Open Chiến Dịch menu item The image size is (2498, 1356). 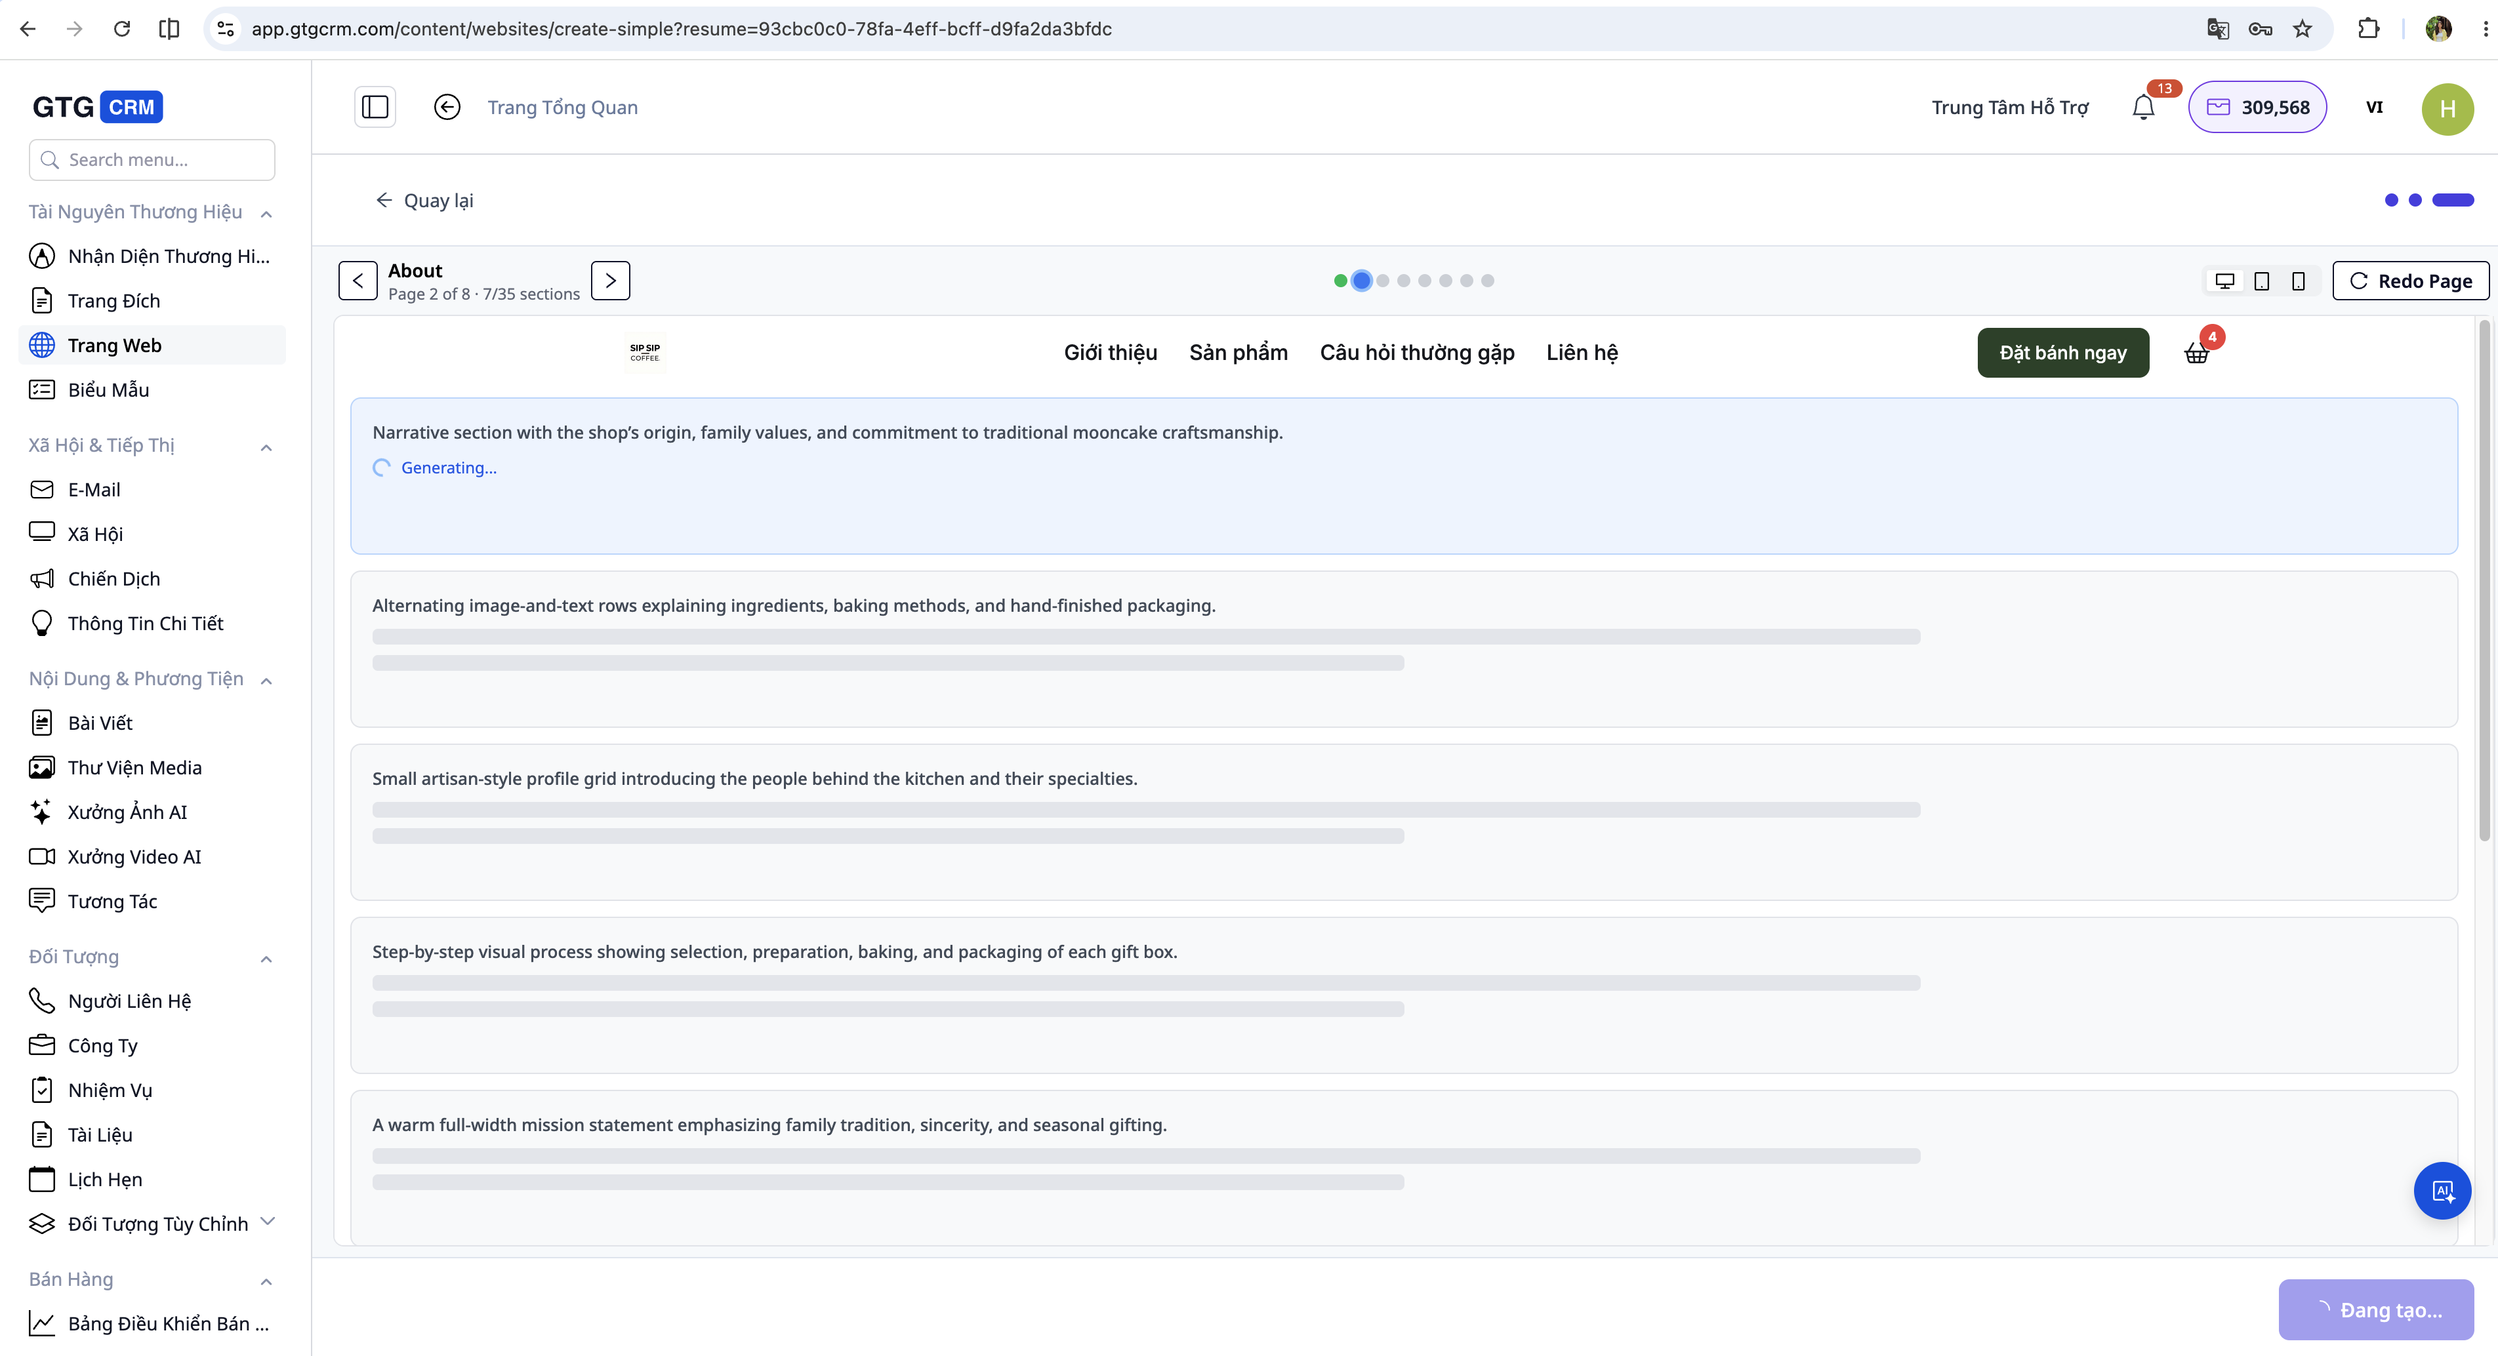152,578
